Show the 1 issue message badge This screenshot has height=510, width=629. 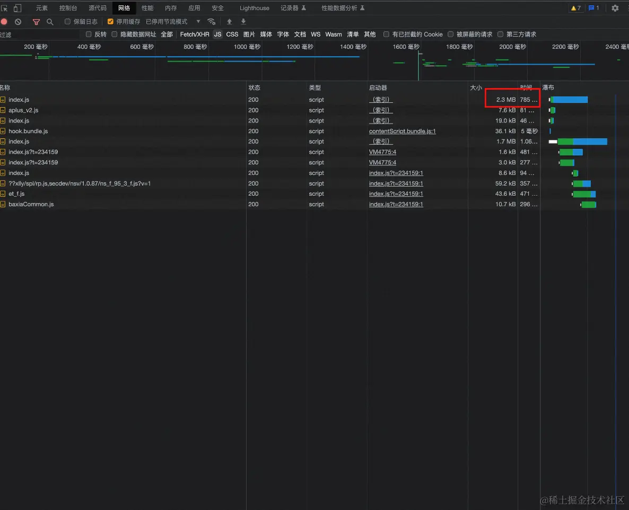pos(593,8)
